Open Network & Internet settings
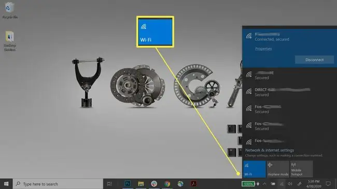 (x=270, y=150)
